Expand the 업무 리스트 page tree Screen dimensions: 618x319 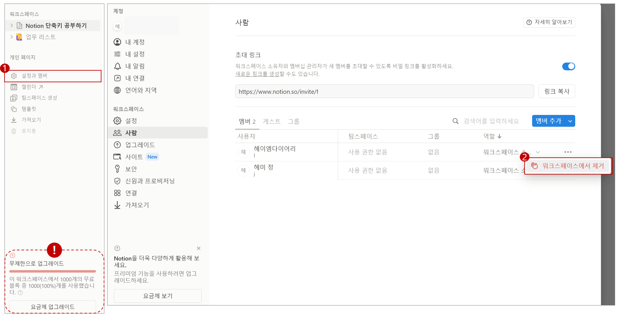(x=12, y=37)
